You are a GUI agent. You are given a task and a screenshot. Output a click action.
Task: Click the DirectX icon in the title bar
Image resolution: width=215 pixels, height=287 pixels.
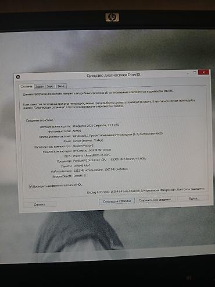pyautogui.click(x=18, y=77)
